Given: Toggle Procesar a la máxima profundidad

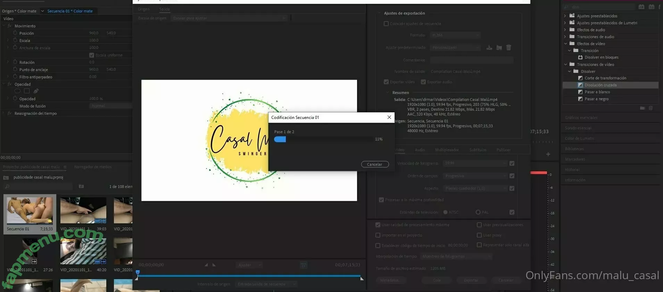Looking at the screenshot, I should click(381, 200).
